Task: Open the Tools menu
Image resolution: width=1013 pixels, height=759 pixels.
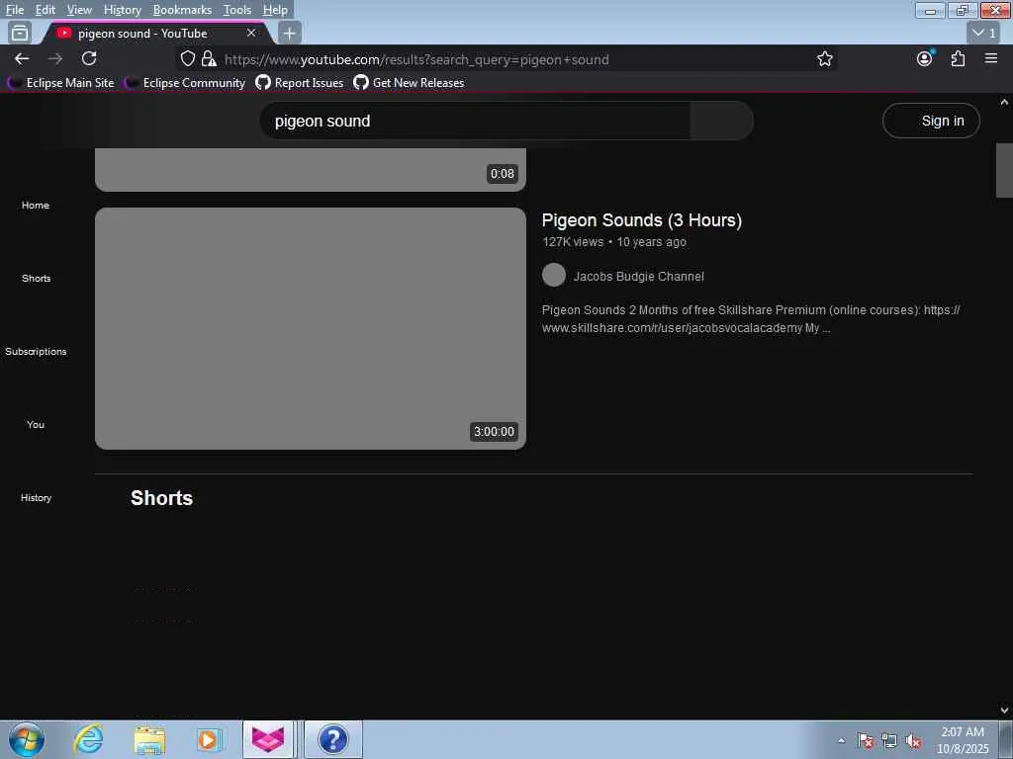Action: click(237, 10)
